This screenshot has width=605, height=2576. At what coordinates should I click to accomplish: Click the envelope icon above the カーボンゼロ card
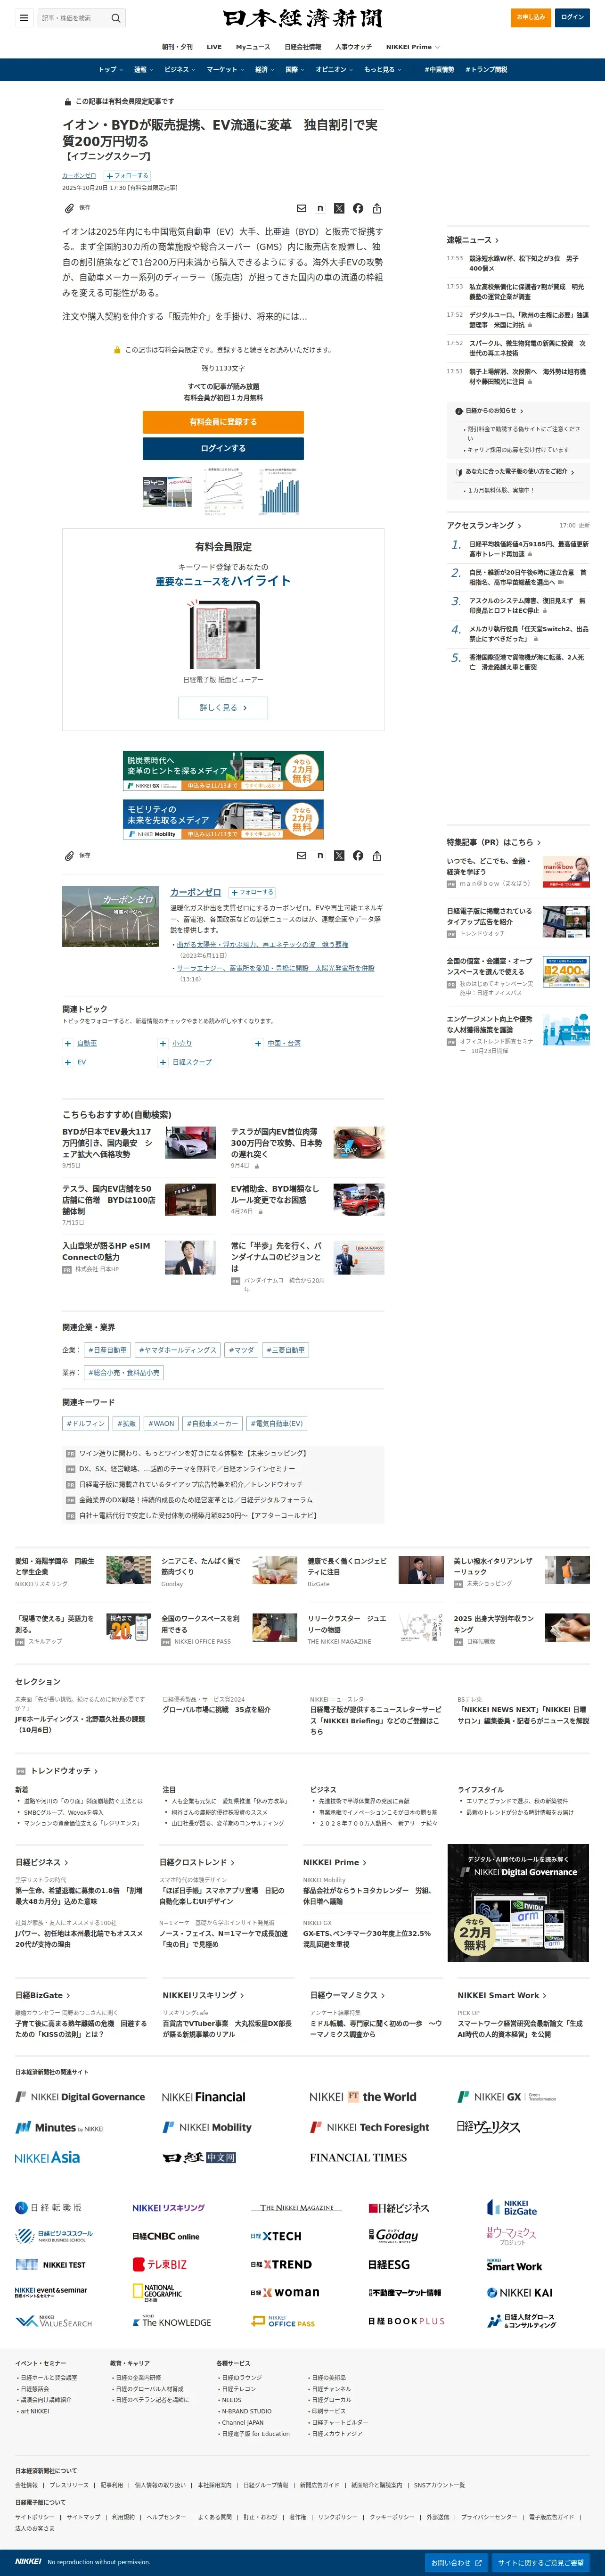(301, 855)
